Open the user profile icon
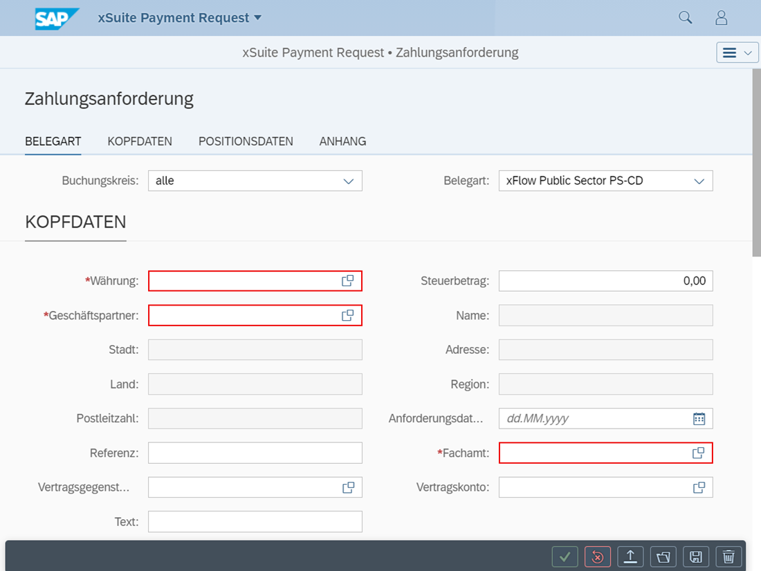This screenshot has width=761, height=571. [x=721, y=18]
